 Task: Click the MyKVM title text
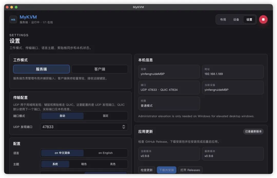pos(28,17)
